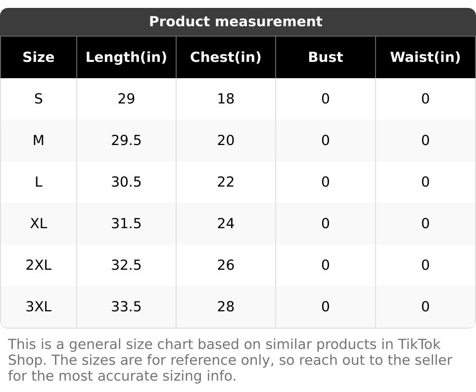Click the 30.5 length cell
This screenshot has width=476, height=392.
pyautogui.click(x=126, y=182)
